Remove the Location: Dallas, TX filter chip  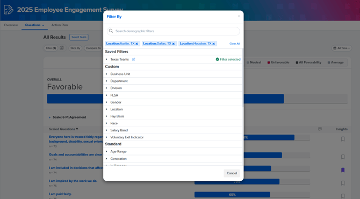(174, 43)
